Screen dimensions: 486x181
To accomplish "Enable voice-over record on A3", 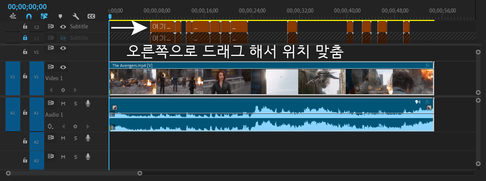I will coord(88,157).
